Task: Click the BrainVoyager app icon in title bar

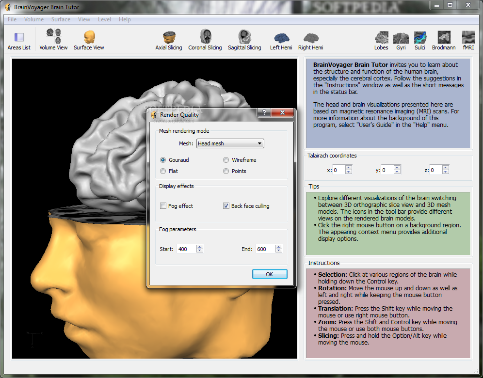Action: point(8,7)
